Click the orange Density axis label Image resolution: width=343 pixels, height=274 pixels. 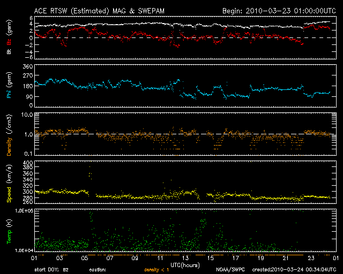(x=9, y=136)
